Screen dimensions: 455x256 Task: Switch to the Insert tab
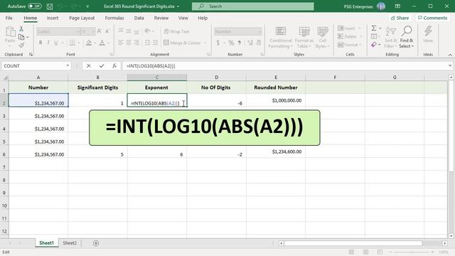53,18
